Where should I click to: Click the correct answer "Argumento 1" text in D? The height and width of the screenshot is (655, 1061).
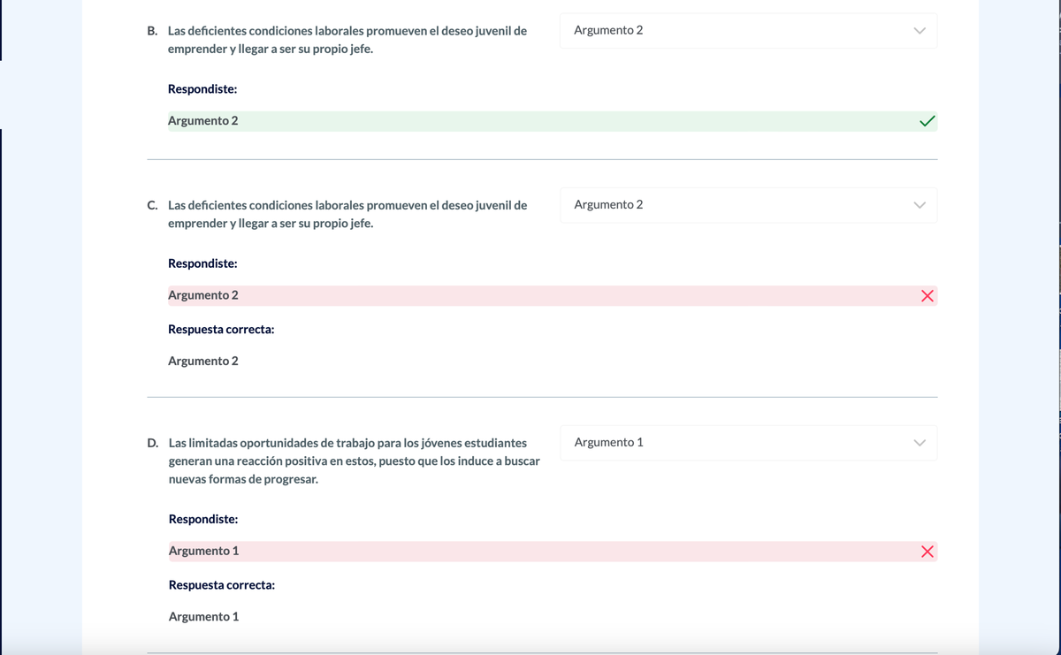click(203, 617)
